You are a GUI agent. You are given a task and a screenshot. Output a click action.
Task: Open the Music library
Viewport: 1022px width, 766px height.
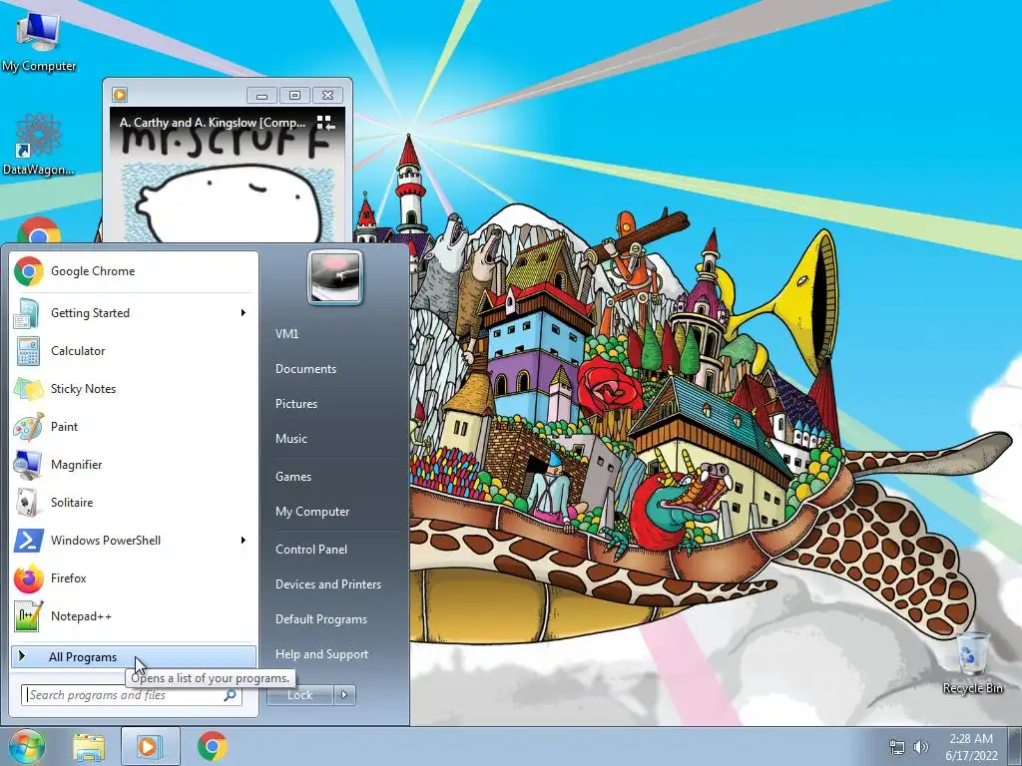point(290,439)
